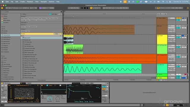190x107 pixels.
Task: Toggle the Filter 1 yellow activator
Action: coord(42,85)
